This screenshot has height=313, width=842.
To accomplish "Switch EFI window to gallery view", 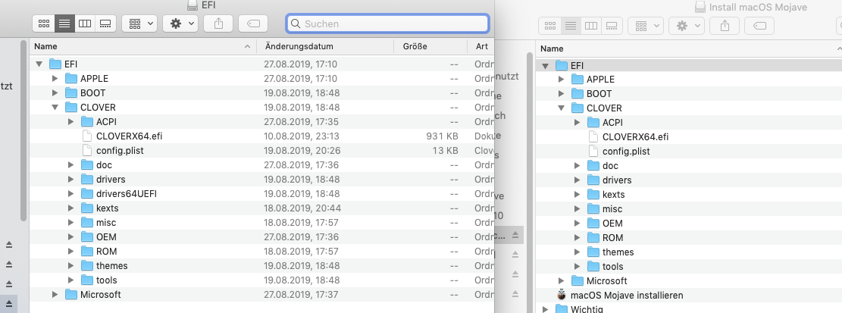I will click(105, 23).
